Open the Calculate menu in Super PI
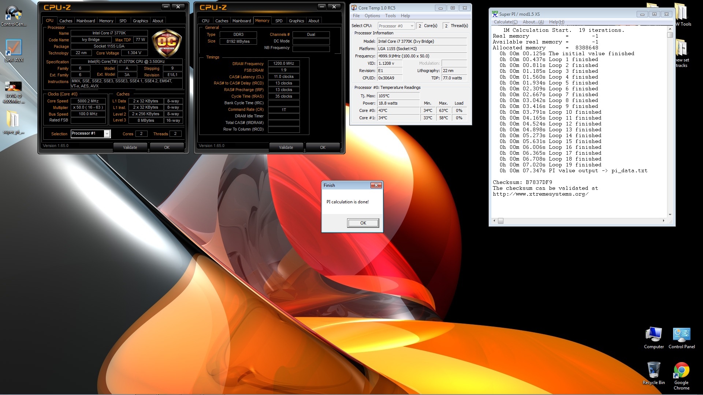This screenshot has height=395, width=703. point(505,22)
